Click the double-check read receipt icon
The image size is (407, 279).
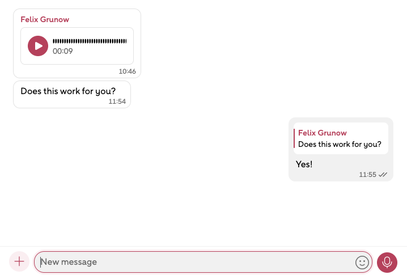tap(383, 175)
